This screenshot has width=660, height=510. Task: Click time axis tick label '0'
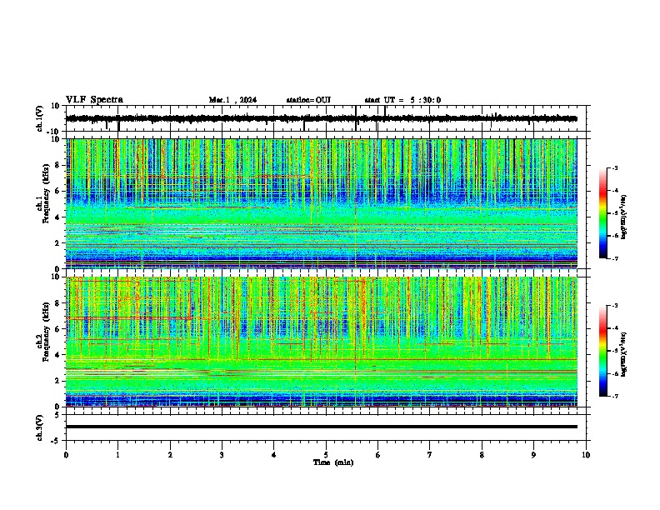point(66,455)
